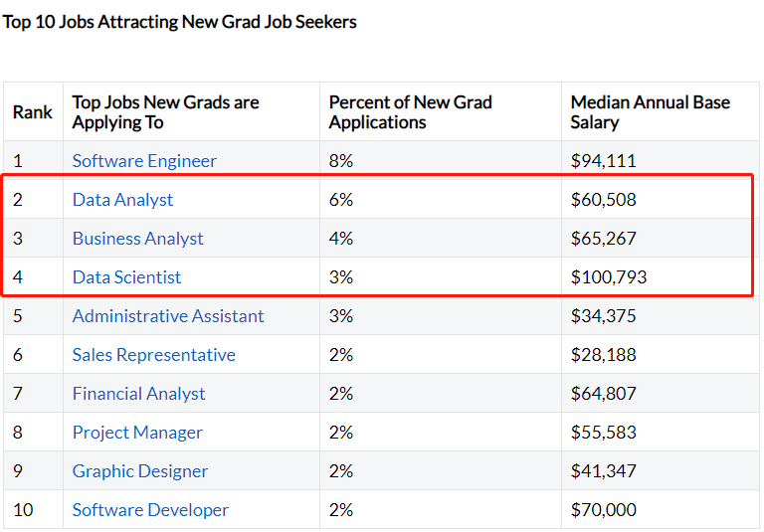Click the $94,111 salary cell
764x532 pixels.
tap(603, 161)
